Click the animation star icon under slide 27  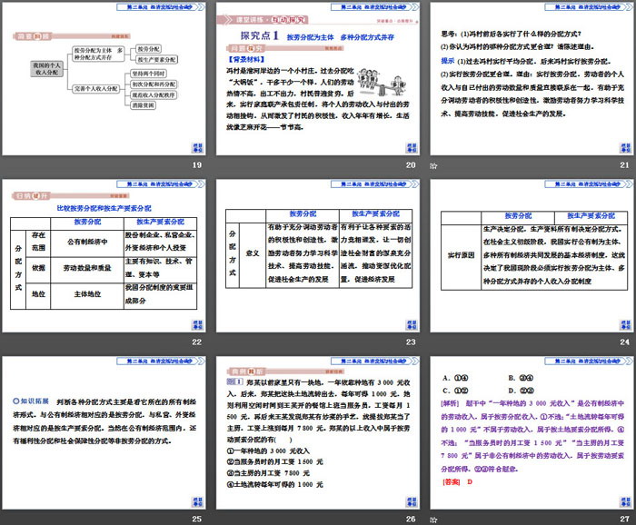pos(433,520)
